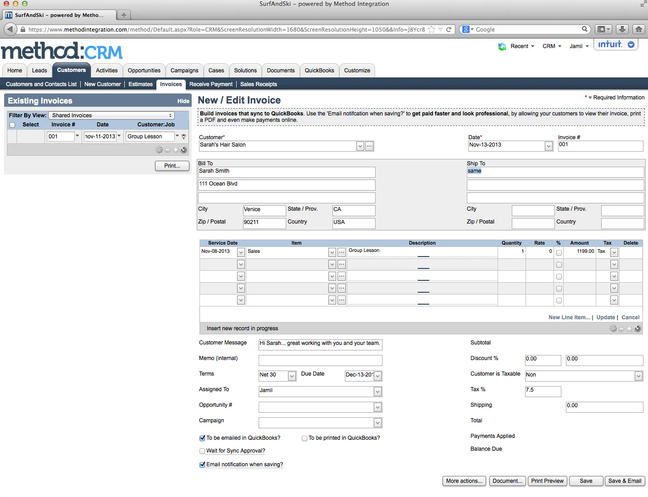Click the gear icon in line items footer

[613, 328]
